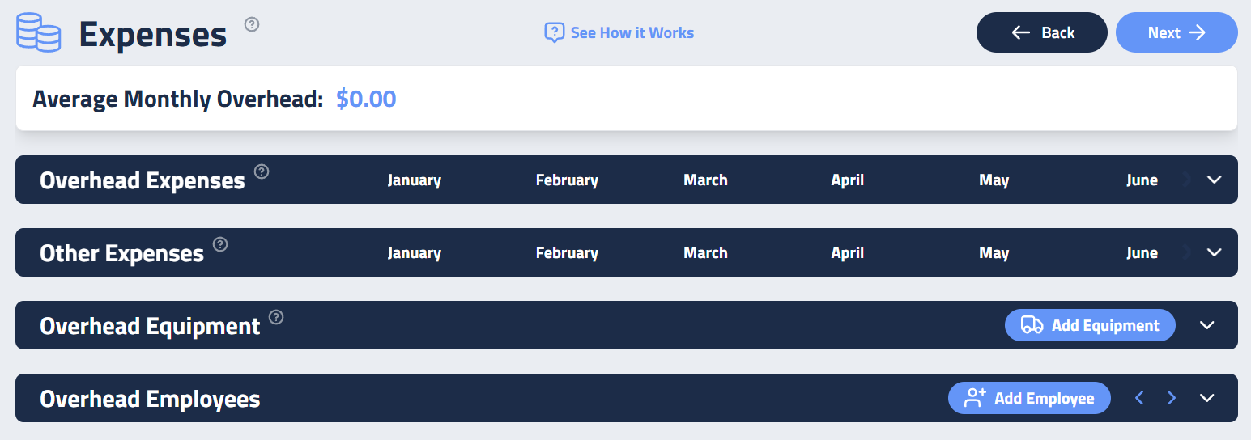Screen dimensions: 1251x440
Task: Expand the Overhead Employees section
Action: click(x=1207, y=398)
